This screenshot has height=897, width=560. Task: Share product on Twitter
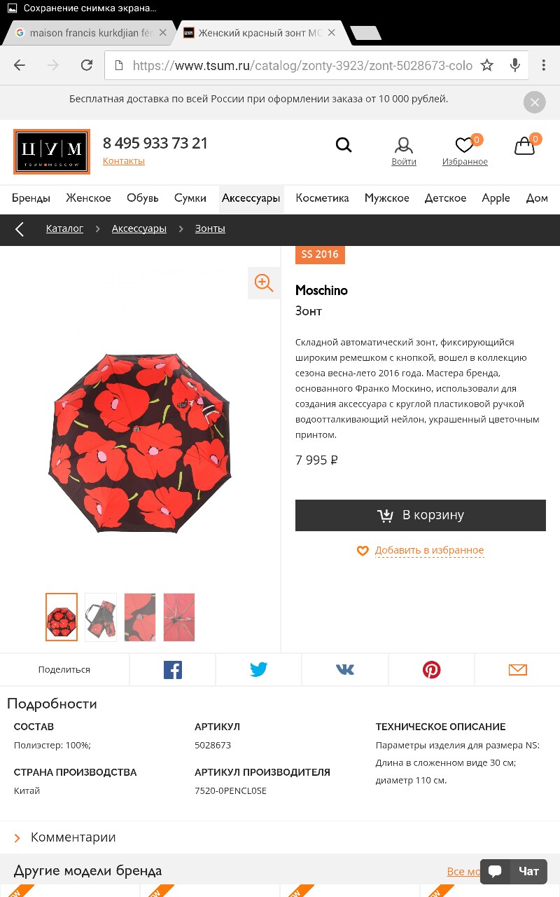pyautogui.click(x=259, y=670)
